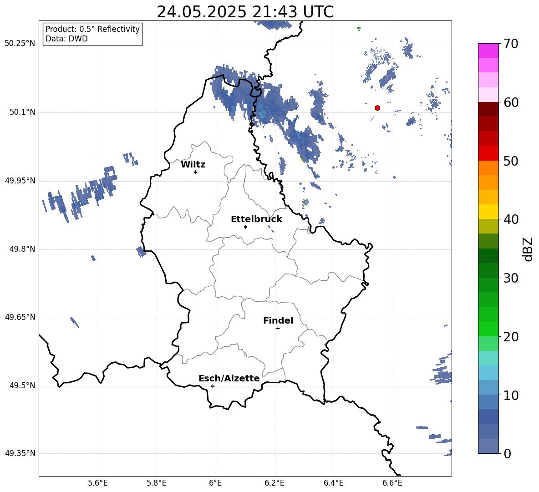The width and height of the screenshot is (539, 492).
Task: Click the 70 tick on the colorbar
Action: (x=511, y=44)
